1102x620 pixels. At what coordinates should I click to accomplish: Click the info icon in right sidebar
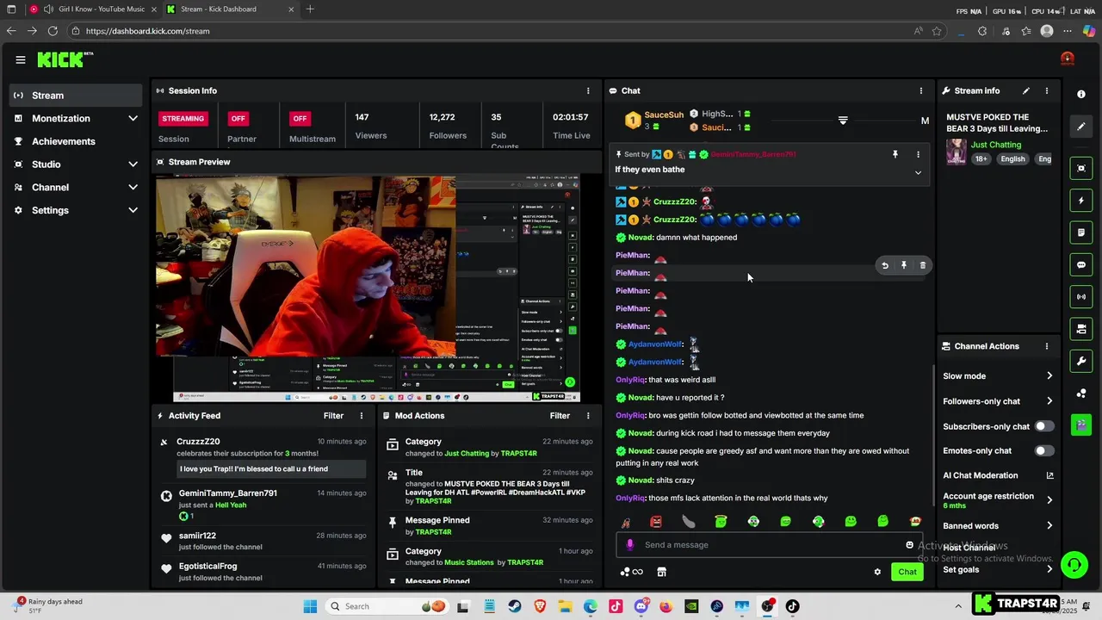click(1081, 94)
